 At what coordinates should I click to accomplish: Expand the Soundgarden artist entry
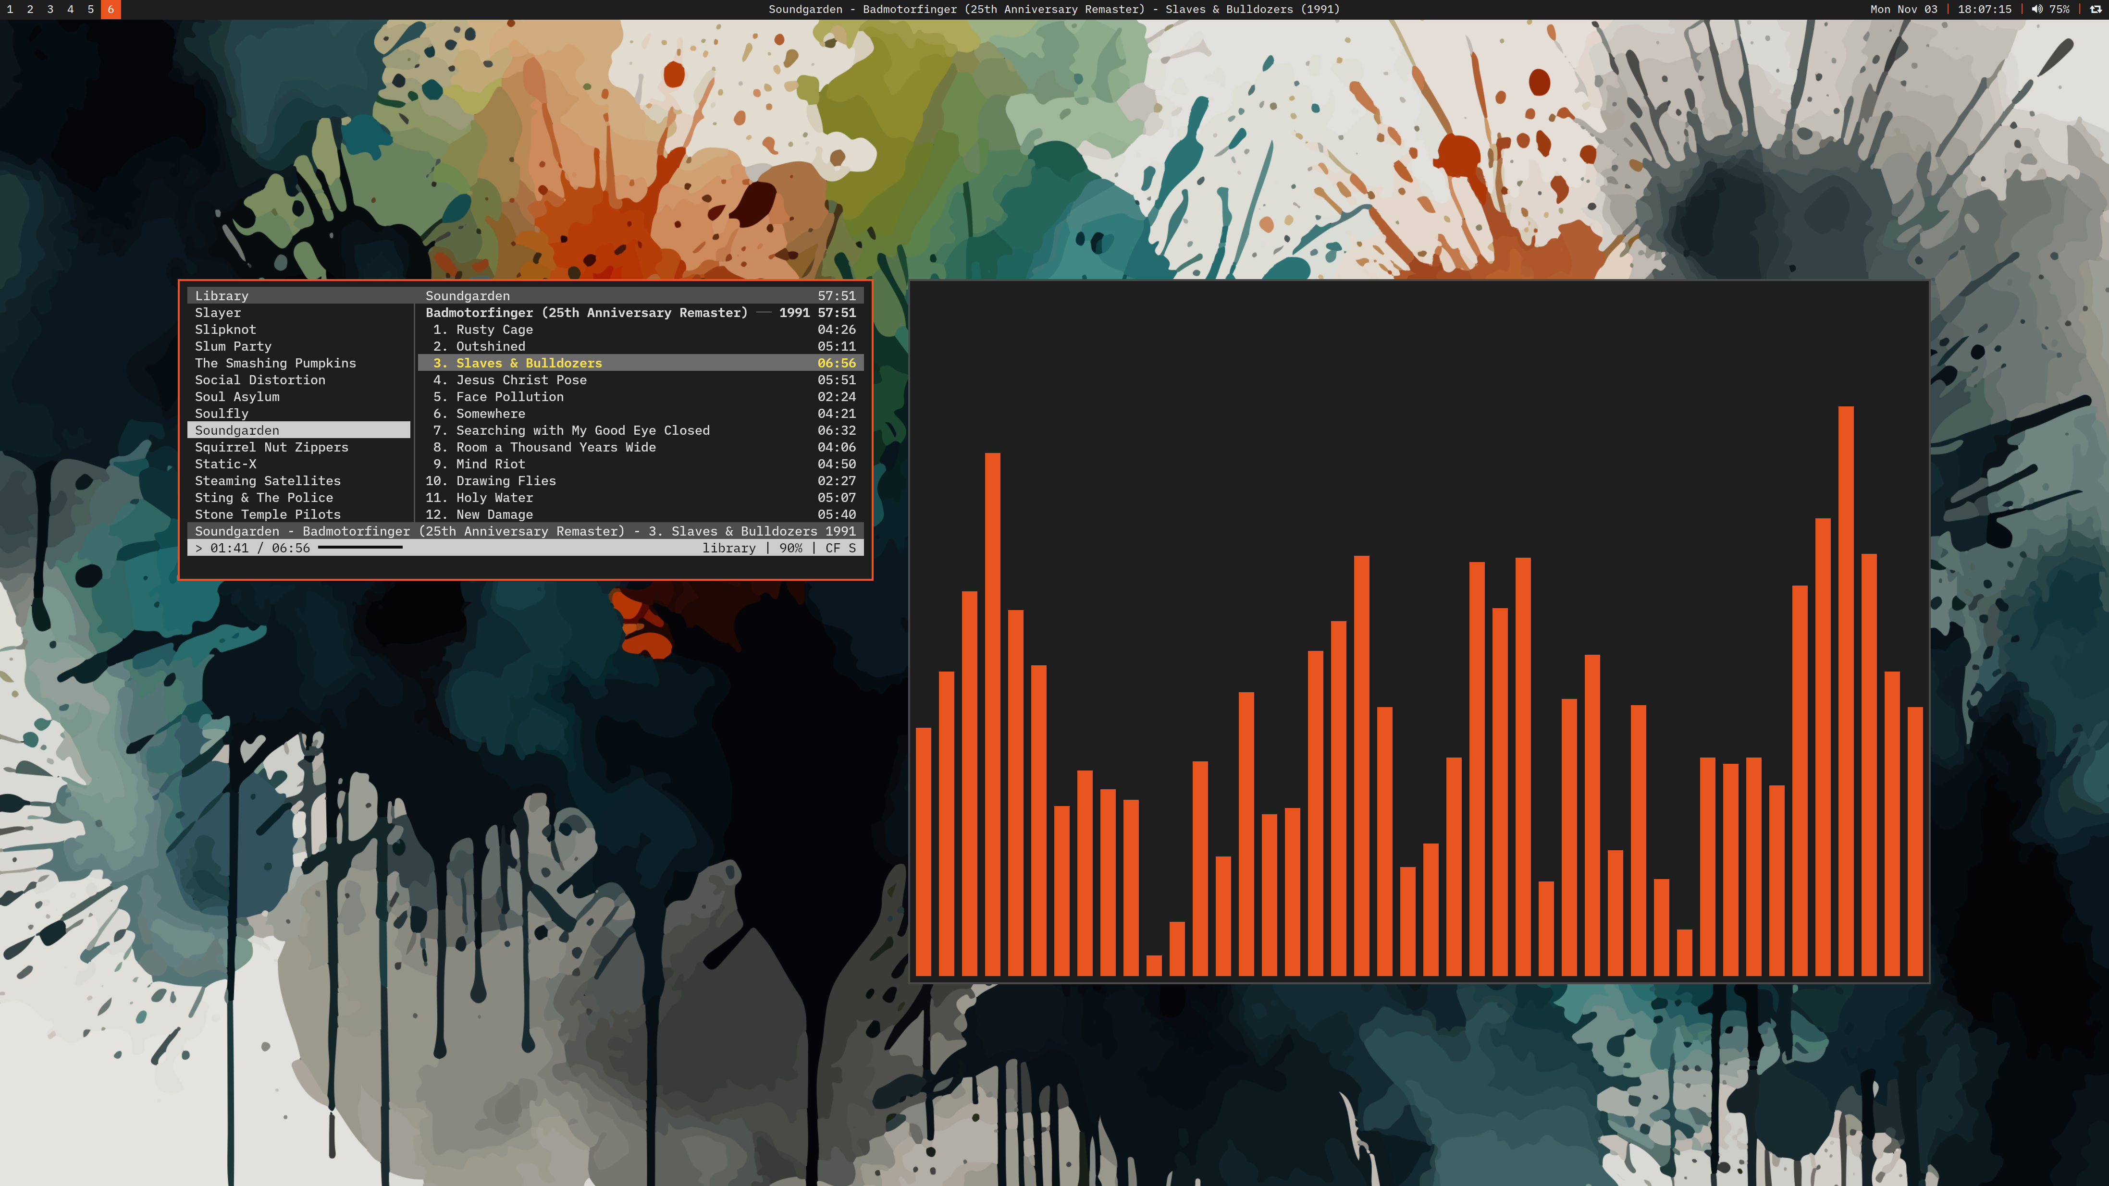click(x=236, y=430)
